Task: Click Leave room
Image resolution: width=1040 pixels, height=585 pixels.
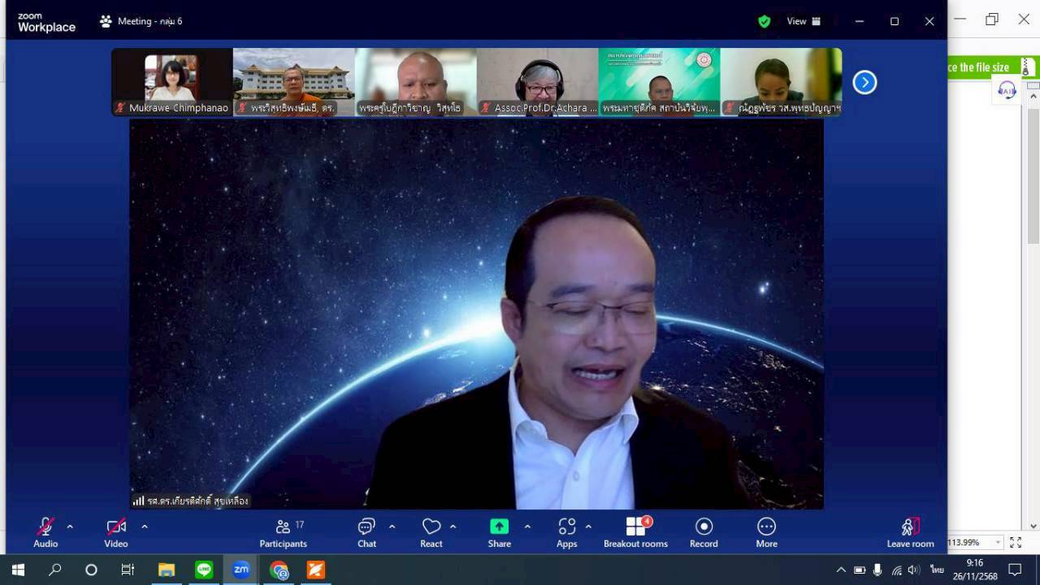Action: pos(910,533)
